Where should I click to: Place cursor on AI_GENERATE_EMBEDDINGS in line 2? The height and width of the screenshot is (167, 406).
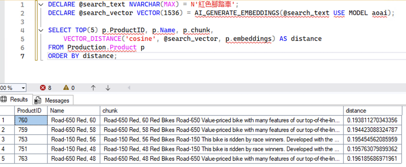coord(237,13)
